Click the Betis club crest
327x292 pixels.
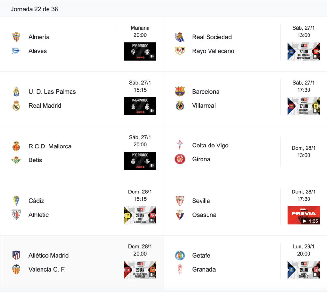pyautogui.click(x=16, y=160)
